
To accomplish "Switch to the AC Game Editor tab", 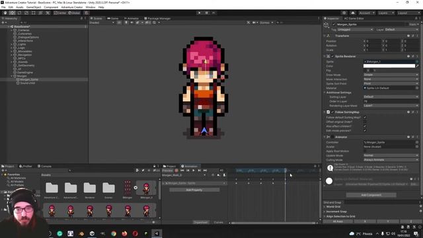I will [354, 19].
